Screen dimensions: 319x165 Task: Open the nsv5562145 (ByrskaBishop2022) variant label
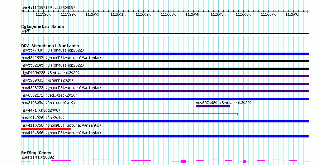(53, 65)
